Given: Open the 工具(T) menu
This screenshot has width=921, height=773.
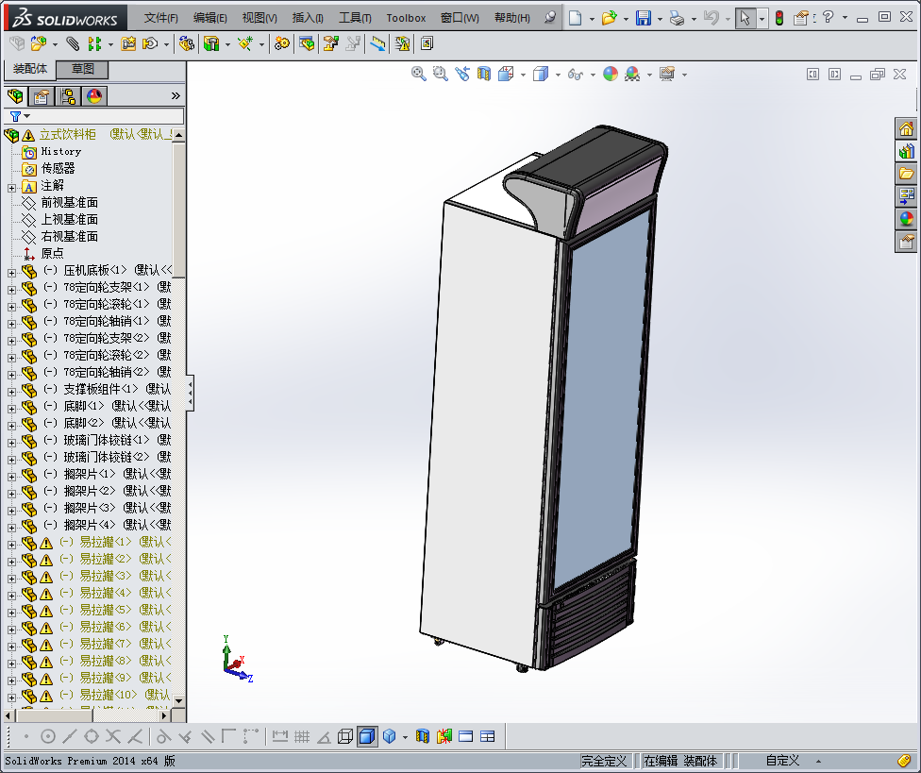Looking at the screenshot, I should 355,18.
